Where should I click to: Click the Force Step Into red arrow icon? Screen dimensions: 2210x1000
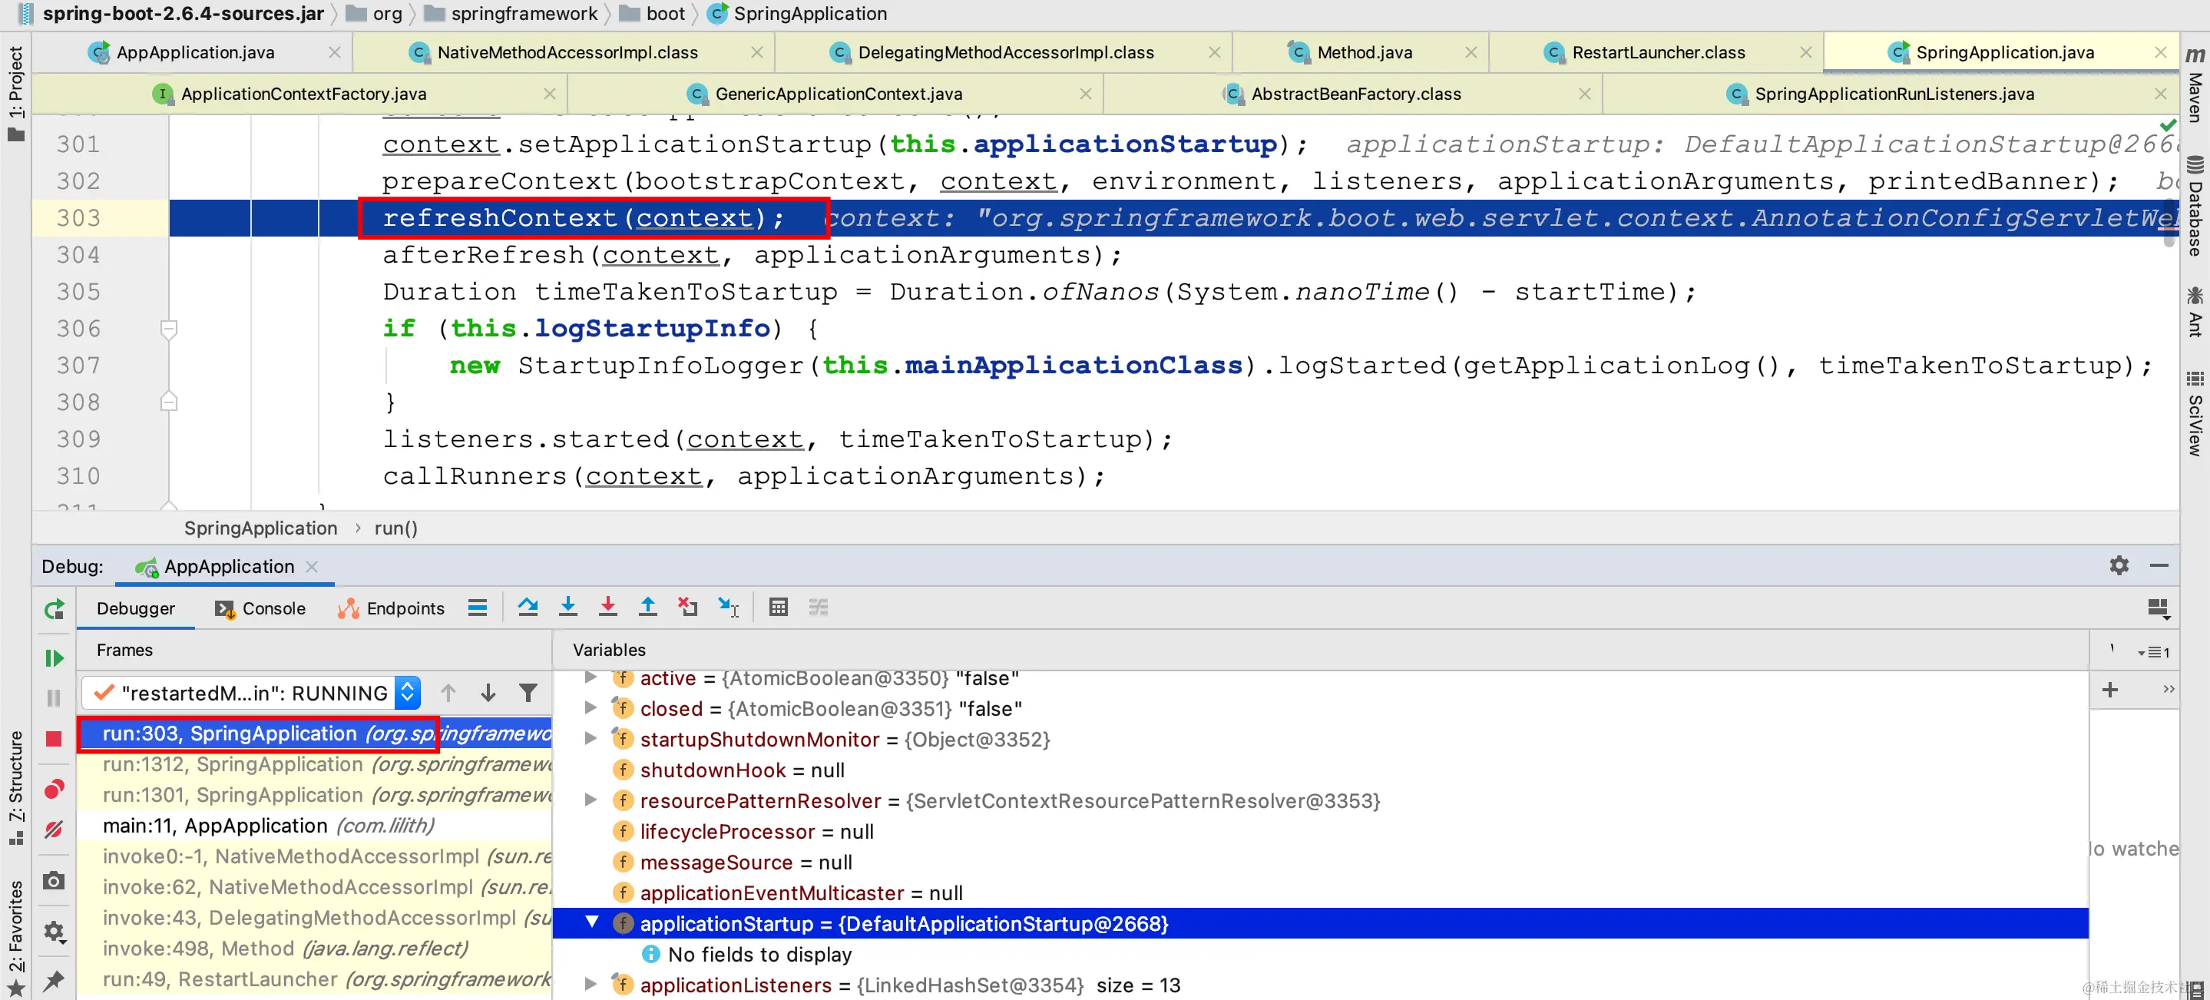607,607
